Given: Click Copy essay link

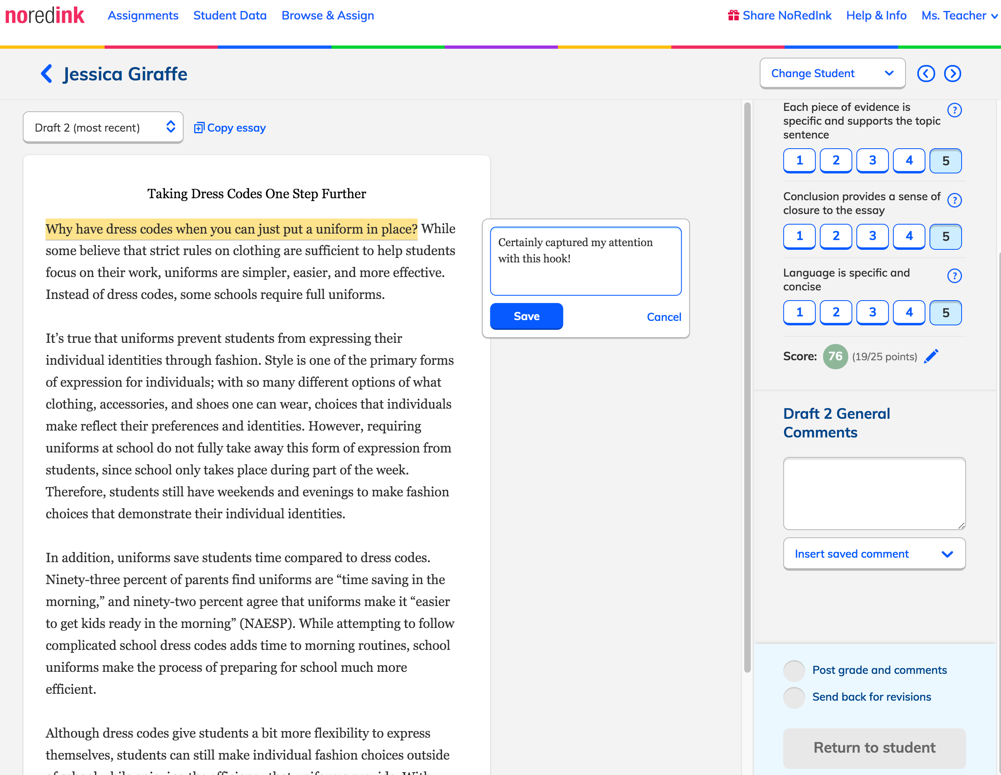Looking at the screenshot, I should pyautogui.click(x=236, y=128).
